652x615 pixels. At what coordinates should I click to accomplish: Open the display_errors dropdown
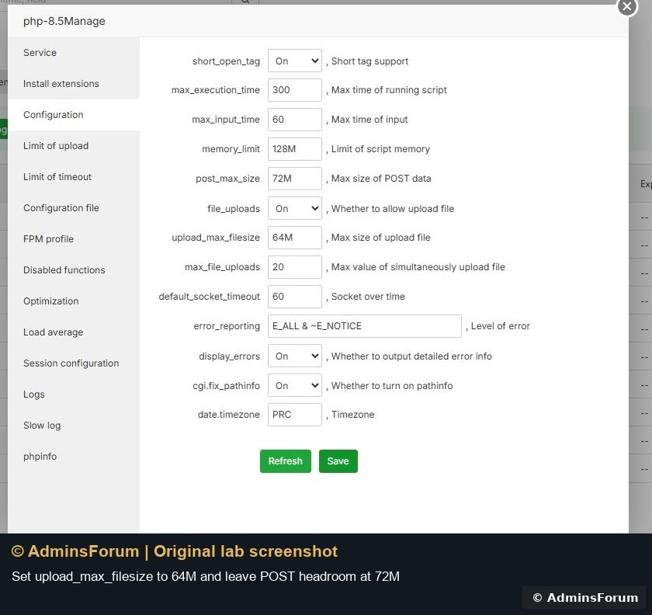point(294,356)
